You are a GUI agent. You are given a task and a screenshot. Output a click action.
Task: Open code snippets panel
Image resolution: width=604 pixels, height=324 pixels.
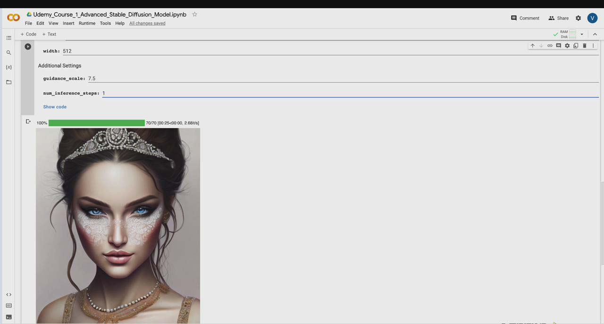tap(8, 295)
